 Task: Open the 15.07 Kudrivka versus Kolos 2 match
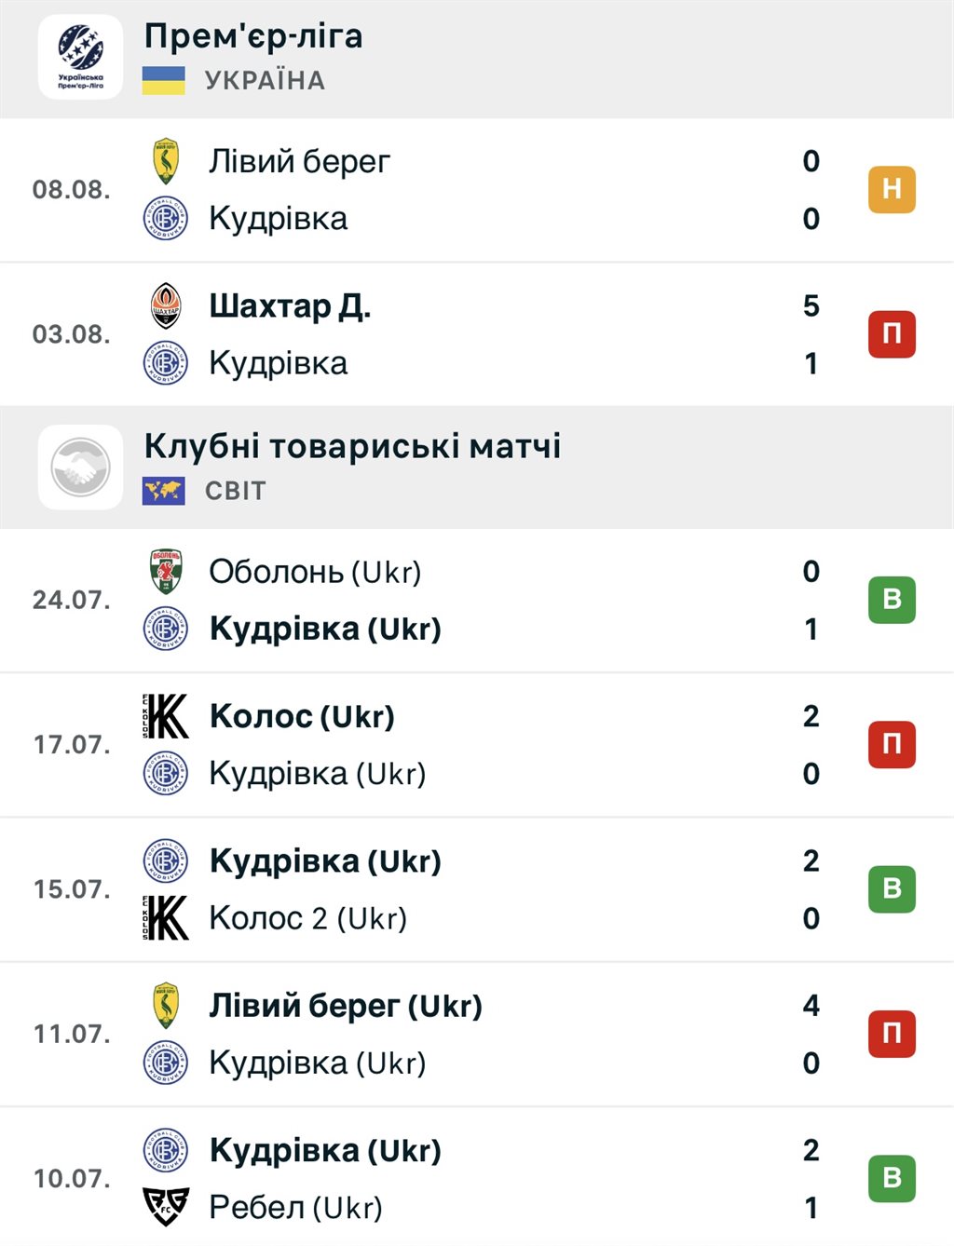[477, 889]
